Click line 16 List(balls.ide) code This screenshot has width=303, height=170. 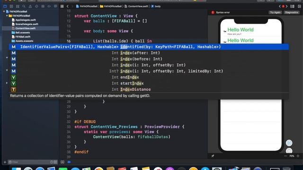coord(122,41)
